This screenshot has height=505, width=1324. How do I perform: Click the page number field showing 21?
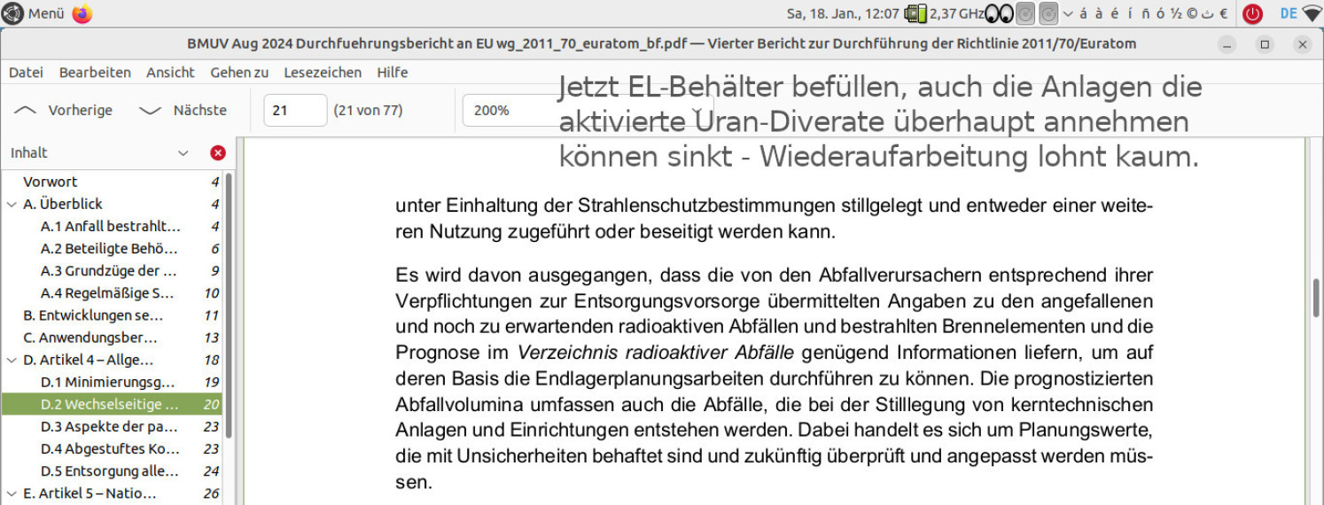(x=295, y=111)
